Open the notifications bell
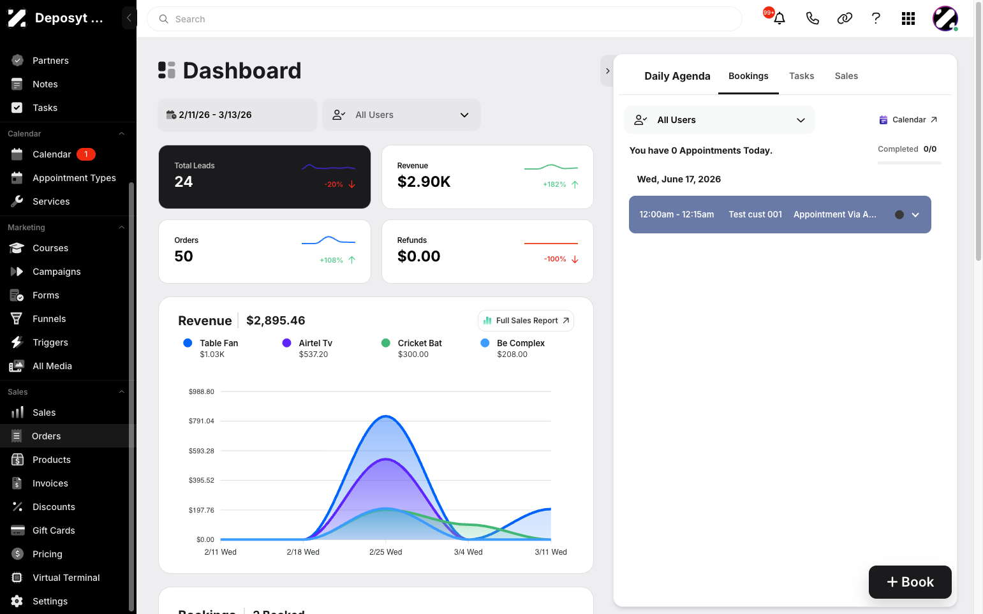 pyautogui.click(x=779, y=18)
